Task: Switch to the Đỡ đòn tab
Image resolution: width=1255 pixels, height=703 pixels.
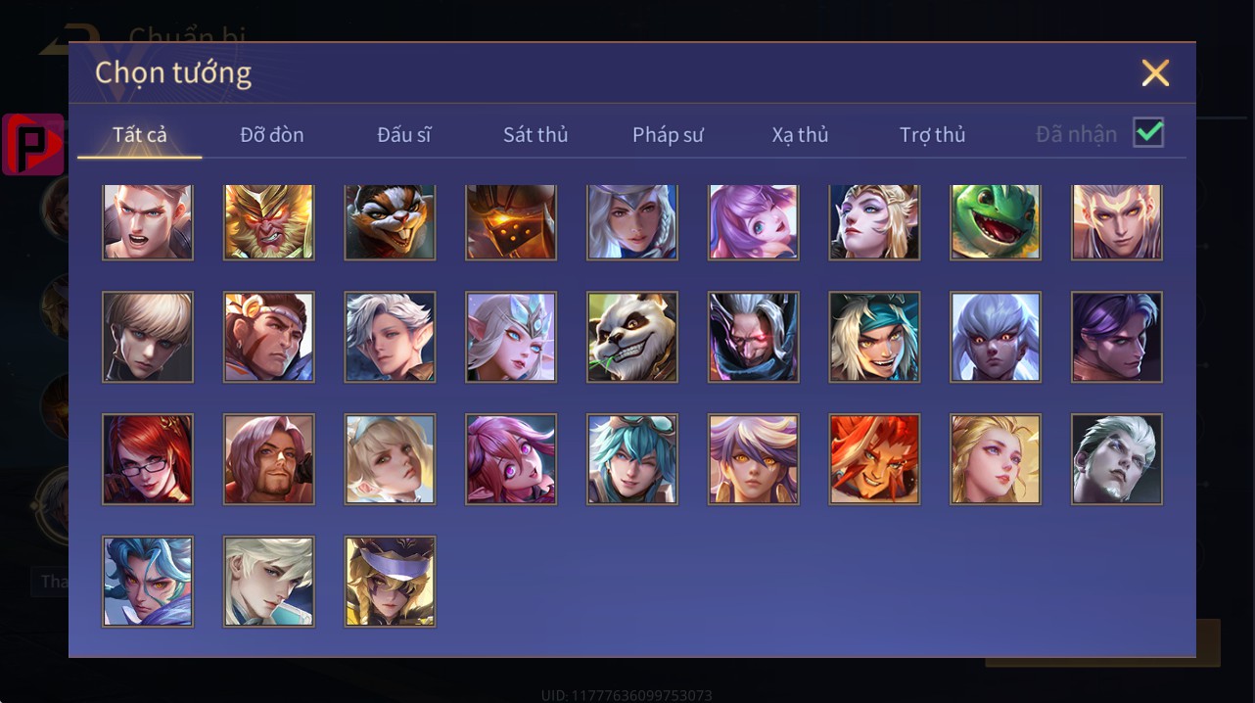Action: point(272,135)
